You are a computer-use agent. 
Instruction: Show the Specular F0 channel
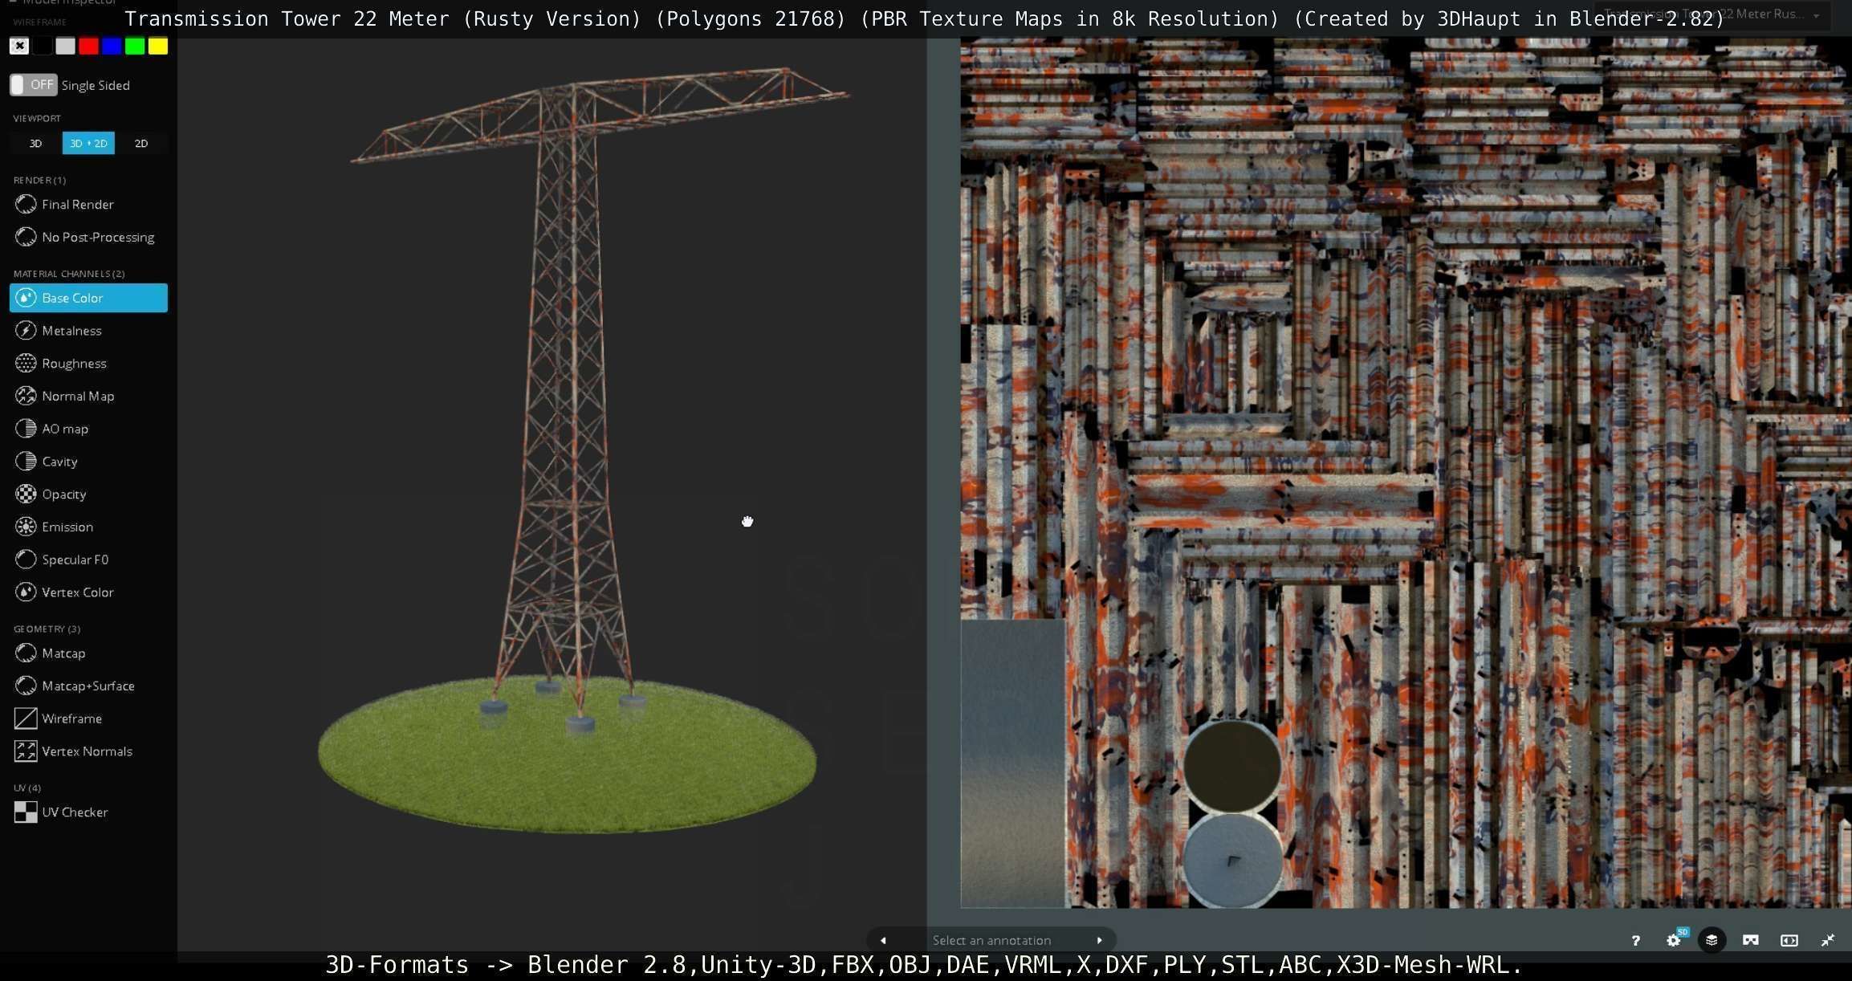point(88,560)
